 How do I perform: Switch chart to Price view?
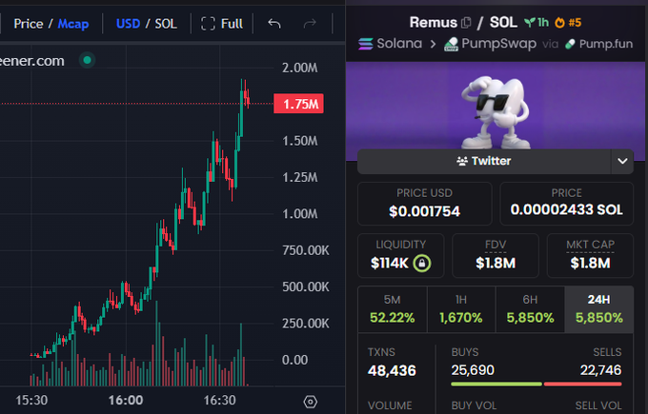[28, 24]
